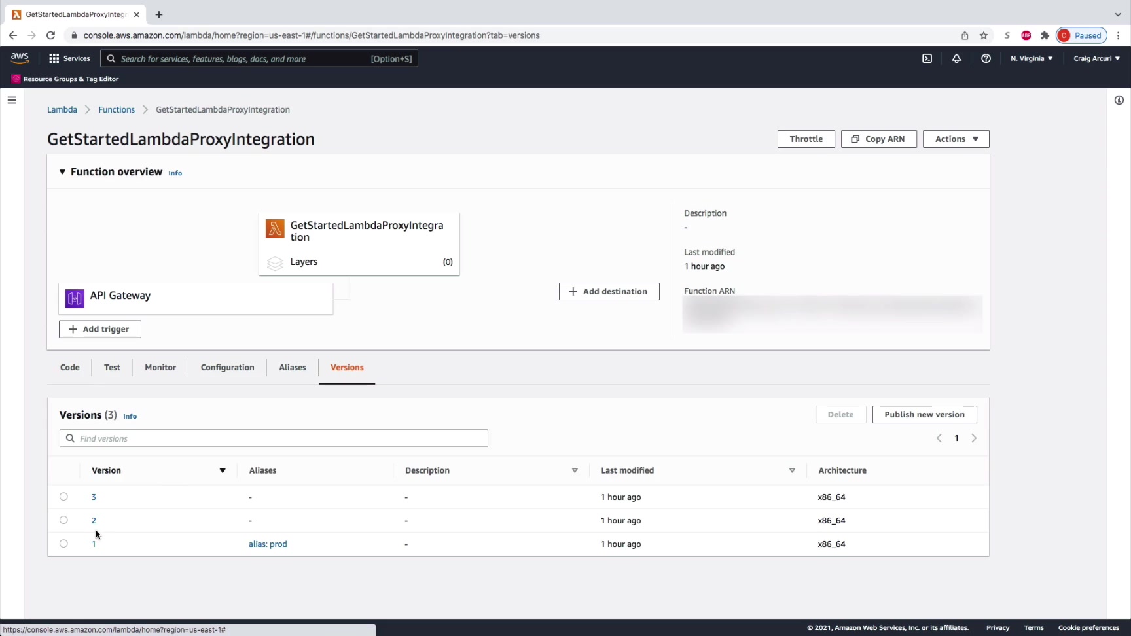Open the notifications bell

[956, 58]
